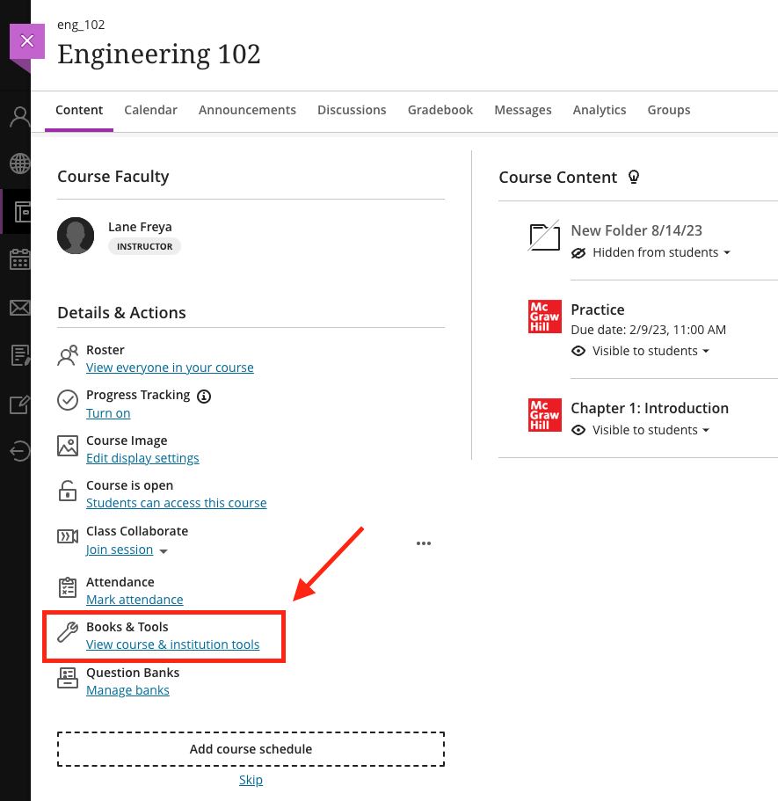The image size is (778, 801).
Task: Click Lane Freya's instructor avatar
Action: click(76, 236)
